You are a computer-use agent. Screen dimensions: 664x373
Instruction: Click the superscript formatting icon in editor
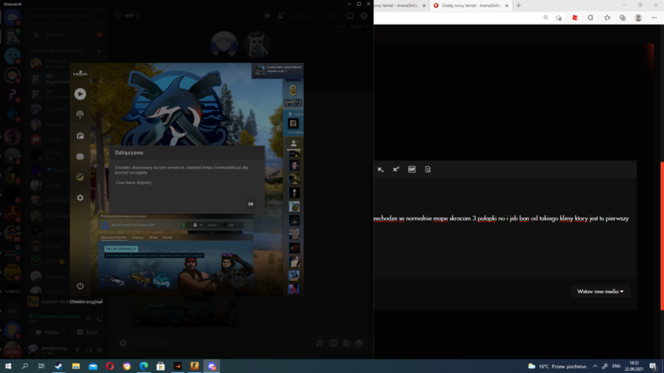point(396,169)
